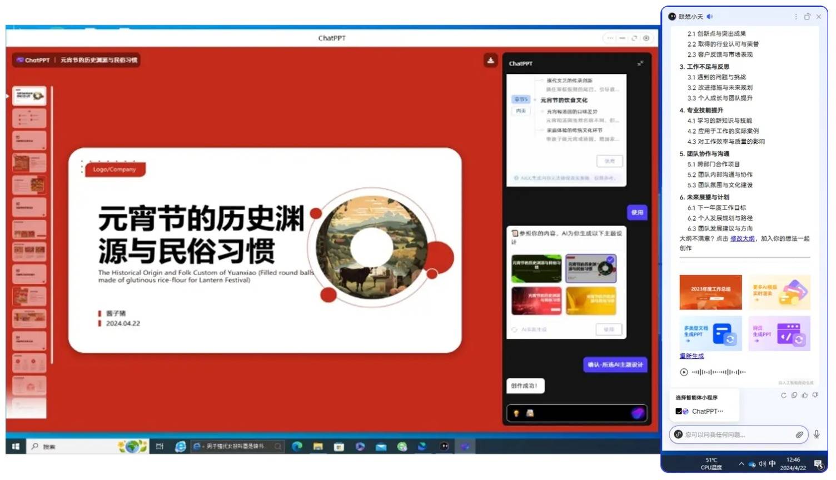Collapse the ChatPPT chat panel
The width and height of the screenshot is (836, 480).
(x=640, y=63)
